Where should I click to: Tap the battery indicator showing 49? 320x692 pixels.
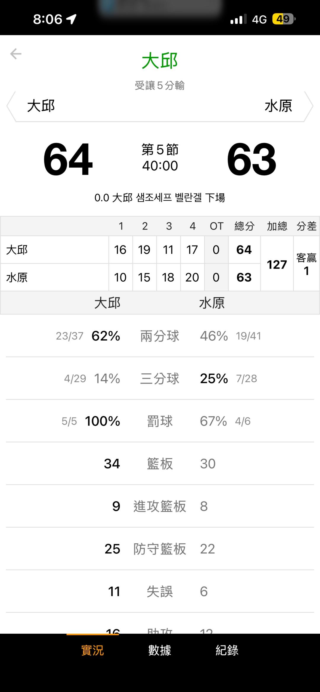[284, 19]
